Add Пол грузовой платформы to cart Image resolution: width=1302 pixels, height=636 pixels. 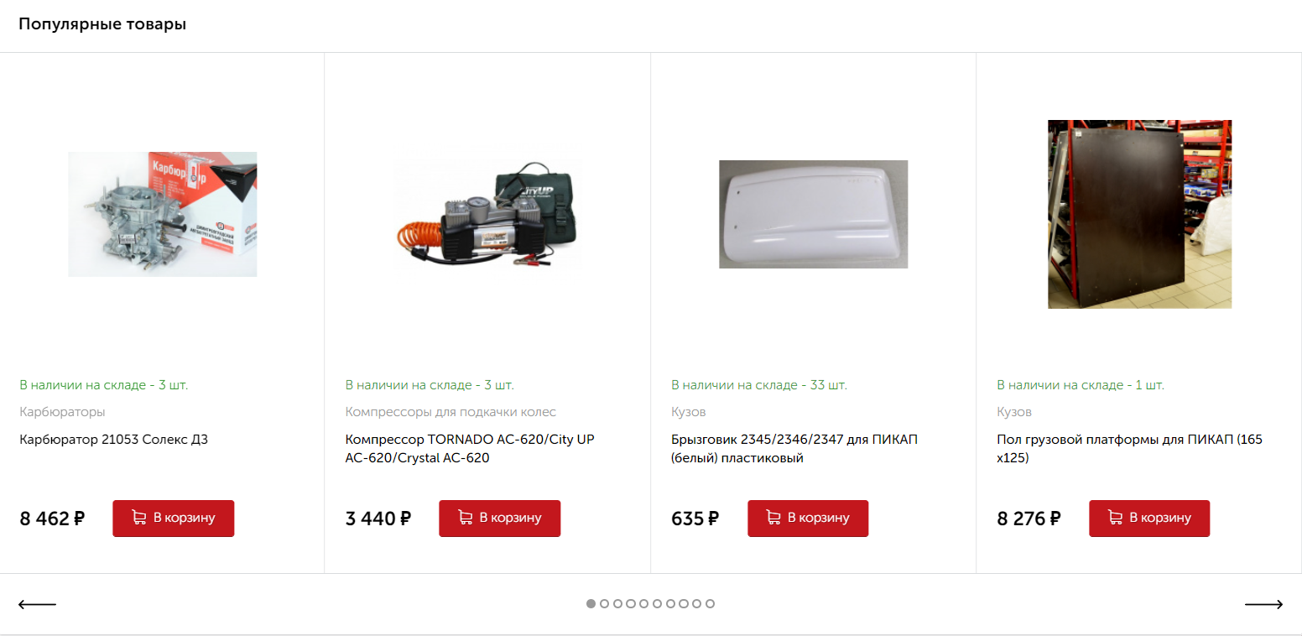(x=1149, y=519)
